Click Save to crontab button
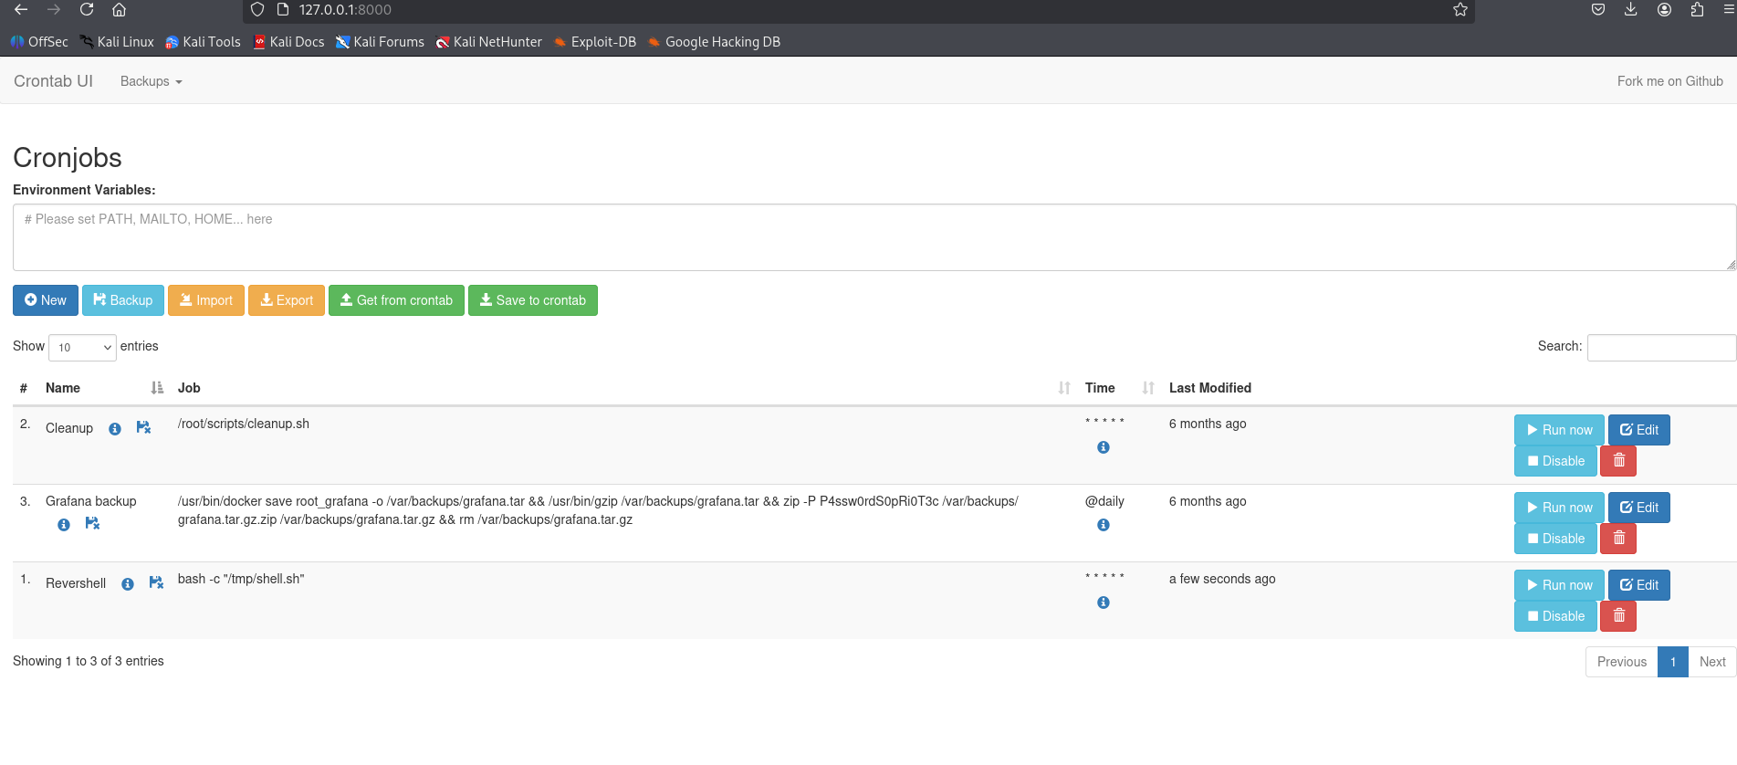Image resolution: width=1737 pixels, height=765 pixels. [x=532, y=300]
